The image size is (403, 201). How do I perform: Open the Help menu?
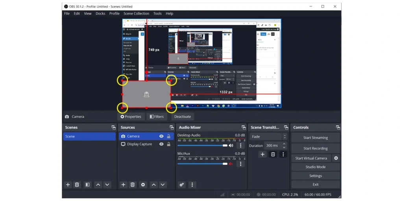[169, 14]
